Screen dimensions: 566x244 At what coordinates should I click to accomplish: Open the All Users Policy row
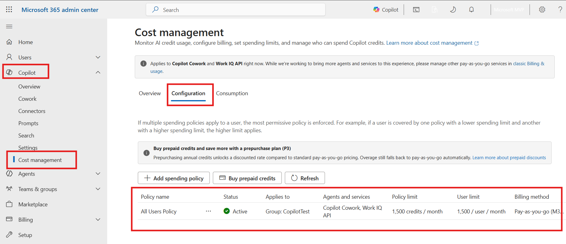point(159,212)
